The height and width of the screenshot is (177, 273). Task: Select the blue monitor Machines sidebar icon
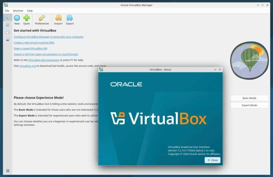[8, 25]
